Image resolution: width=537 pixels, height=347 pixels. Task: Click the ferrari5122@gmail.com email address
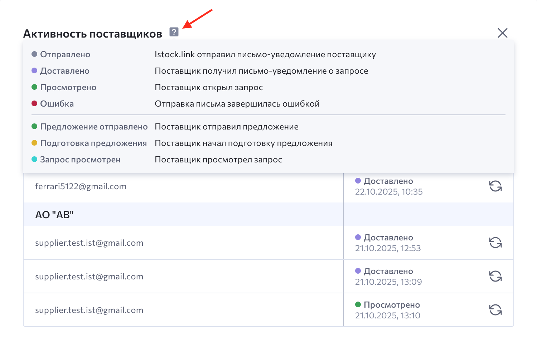81,186
